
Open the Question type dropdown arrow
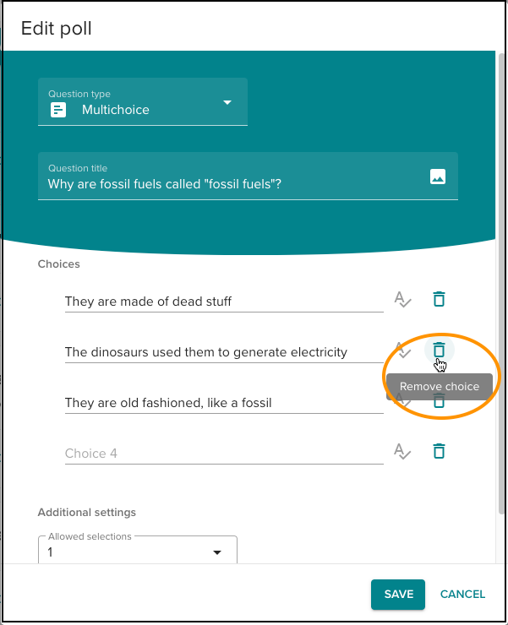pos(227,102)
